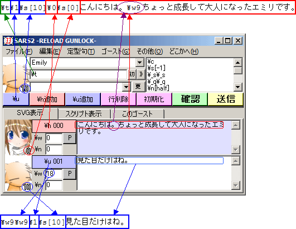The image size is (296, 229).
Task: Open the その他(O) menu
Action: tap(150, 51)
